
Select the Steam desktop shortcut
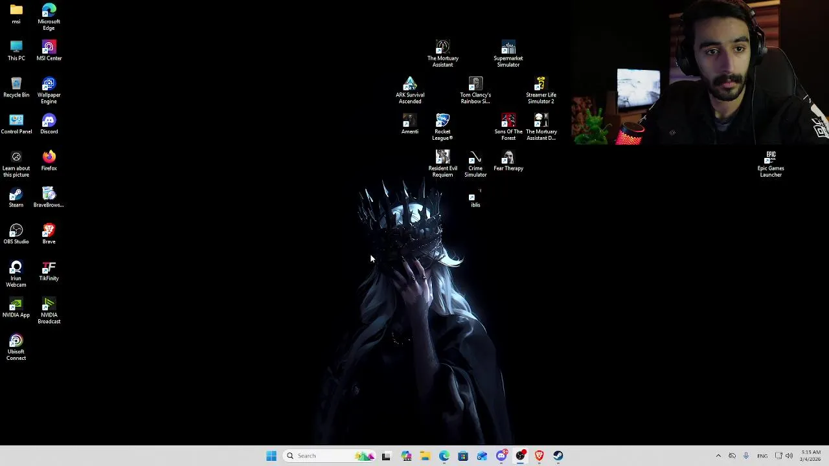click(x=16, y=197)
